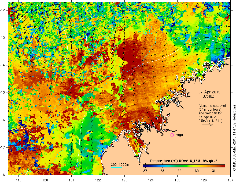Screen dimensions: 236x183
Task: Click the "(0.1m contours)" text line
Action: click(210, 110)
